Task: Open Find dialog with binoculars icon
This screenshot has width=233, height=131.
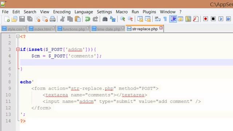Action: (x=105, y=19)
